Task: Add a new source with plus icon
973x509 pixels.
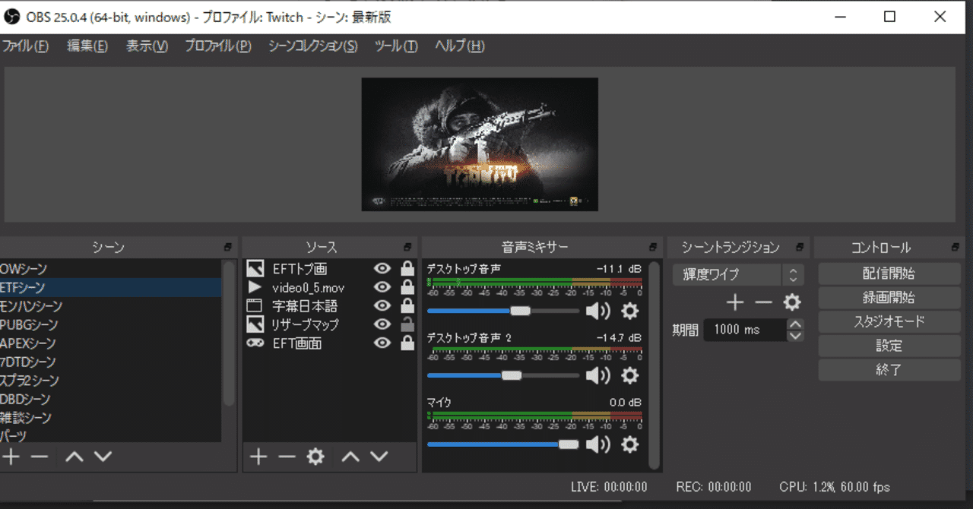Action: click(259, 457)
